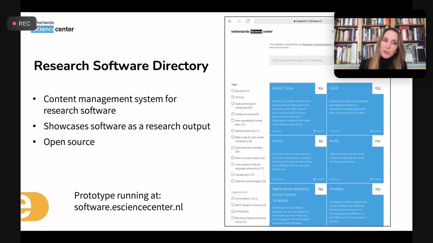Click the browser back arrow in slide
The width and height of the screenshot is (433, 243).
coord(230,21)
